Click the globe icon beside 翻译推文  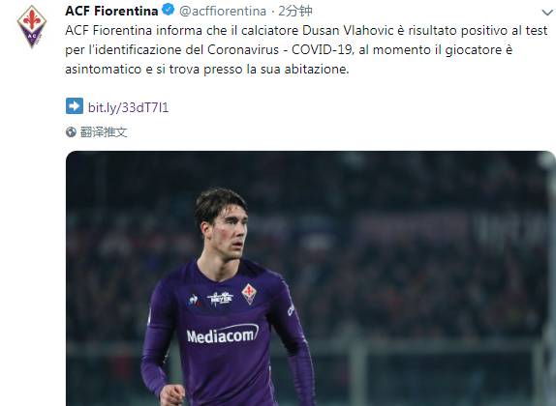coord(71,132)
